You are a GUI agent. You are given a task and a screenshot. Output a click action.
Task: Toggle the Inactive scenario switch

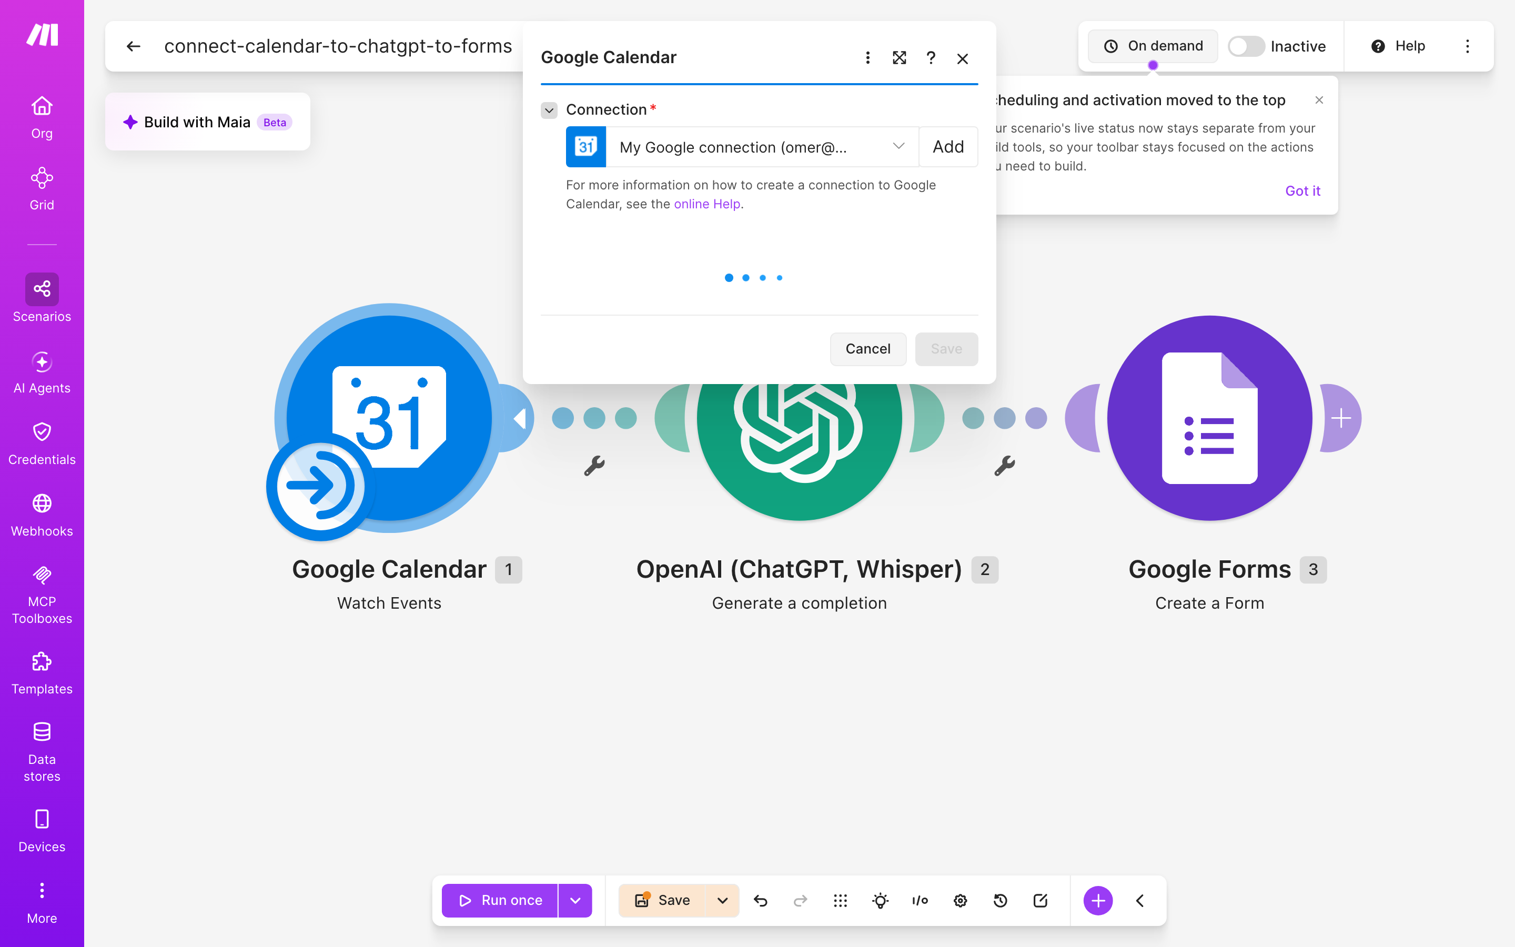click(x=1246, y=46)
